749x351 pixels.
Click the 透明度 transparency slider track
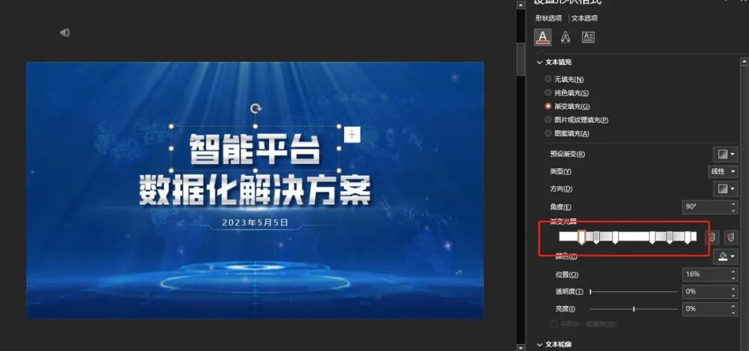coord(634,291)
